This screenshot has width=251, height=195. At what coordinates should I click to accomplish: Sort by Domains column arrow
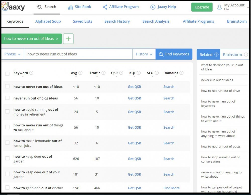click(176, 76)
